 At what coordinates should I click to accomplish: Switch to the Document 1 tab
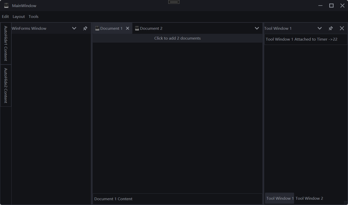112,28
